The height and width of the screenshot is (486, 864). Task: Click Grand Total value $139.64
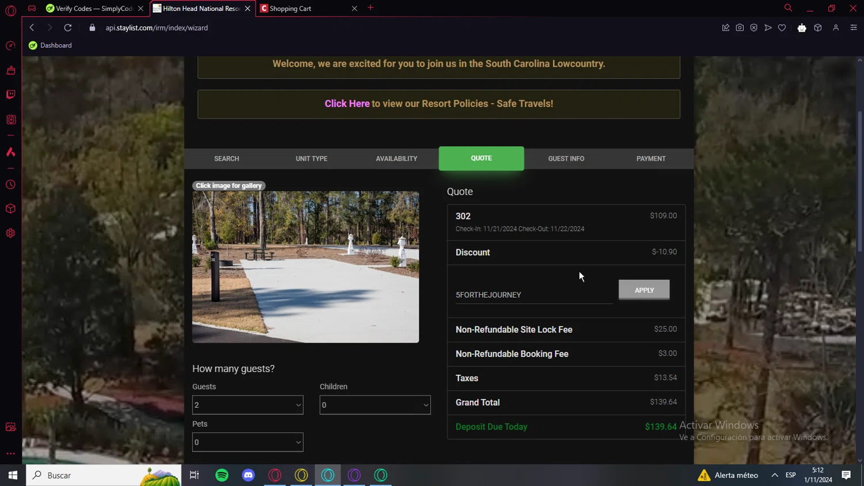664,402
